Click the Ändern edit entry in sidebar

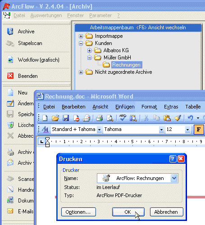[20, 103]
